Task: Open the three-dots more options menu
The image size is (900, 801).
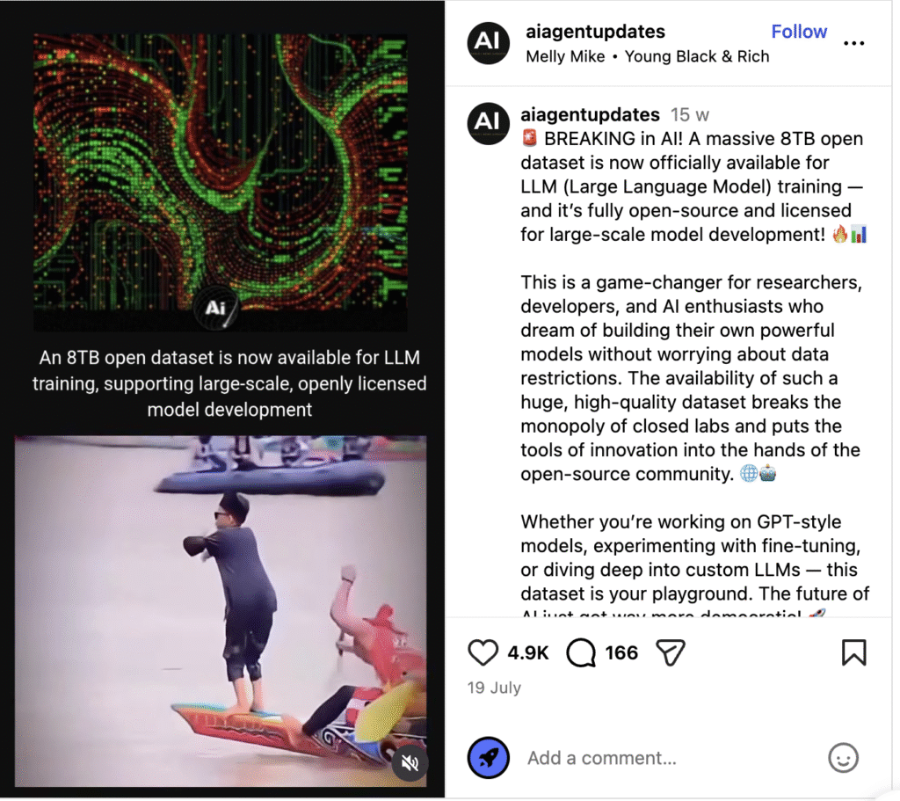Action: (x=853, y=43)
